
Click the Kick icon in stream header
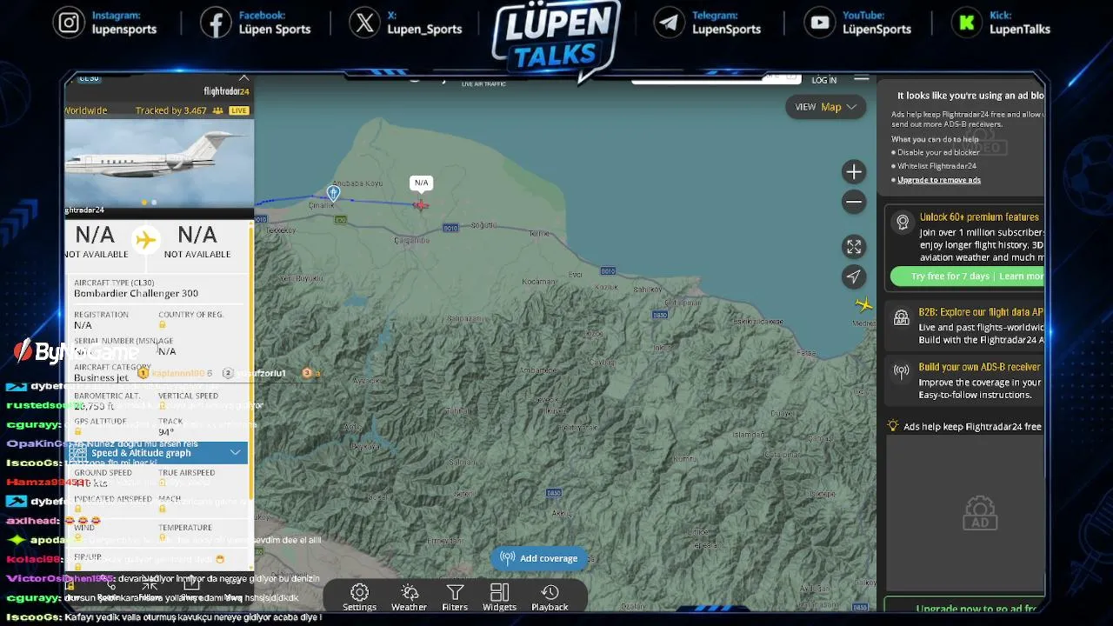967,23
